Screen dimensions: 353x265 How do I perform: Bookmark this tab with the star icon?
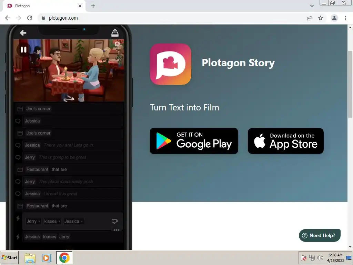click(321, 18)
